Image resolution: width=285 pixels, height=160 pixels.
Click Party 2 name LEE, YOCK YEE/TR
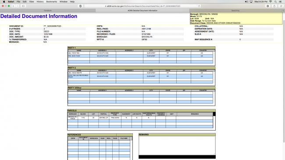click(75, 73)
